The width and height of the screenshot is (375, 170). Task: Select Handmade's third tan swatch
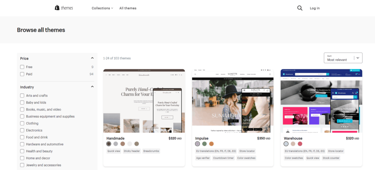(x=123, y=144)
